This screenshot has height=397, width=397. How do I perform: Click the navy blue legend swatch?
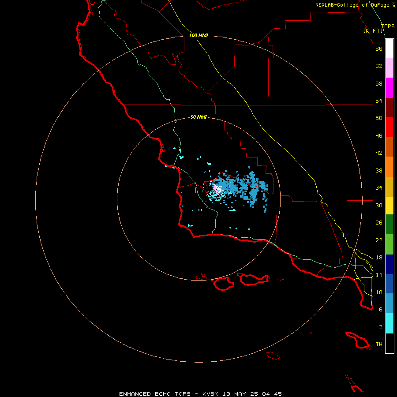[x=390, y=264]
